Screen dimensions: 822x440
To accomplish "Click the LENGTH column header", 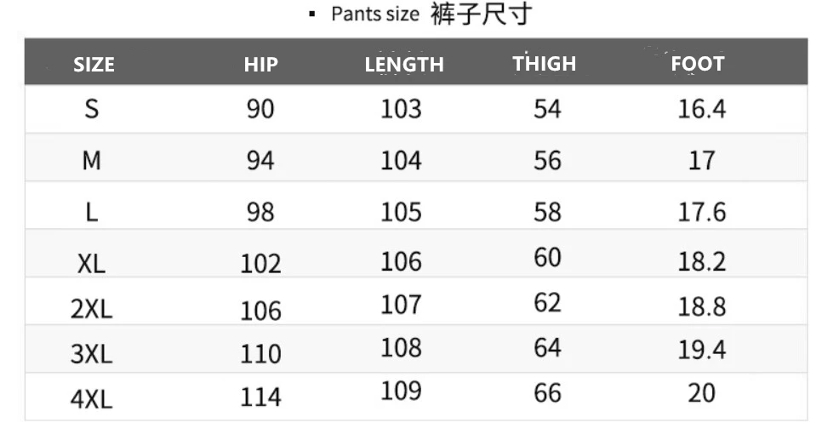I will [x=404, y=65].
